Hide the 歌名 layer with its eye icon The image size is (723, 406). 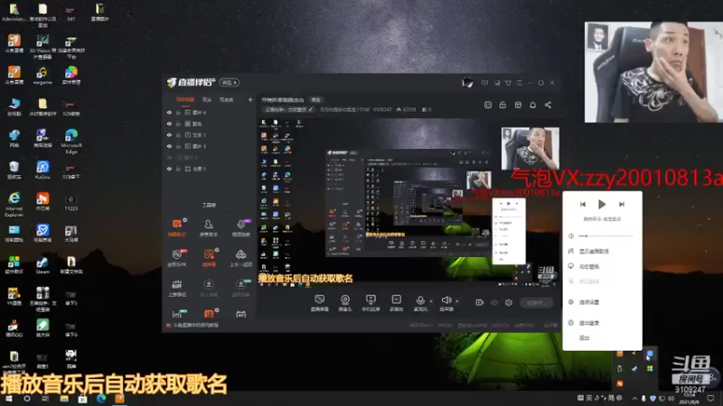pyautogui.click(x=169, y=124)
